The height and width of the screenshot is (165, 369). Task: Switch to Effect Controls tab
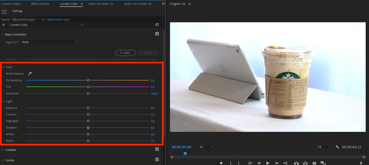[40, 4]
